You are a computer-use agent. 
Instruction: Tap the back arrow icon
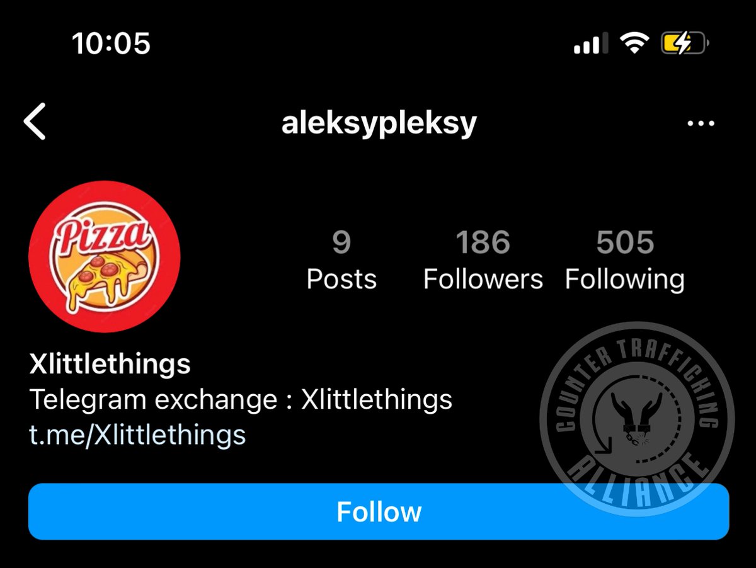click(x=35, y=122)
